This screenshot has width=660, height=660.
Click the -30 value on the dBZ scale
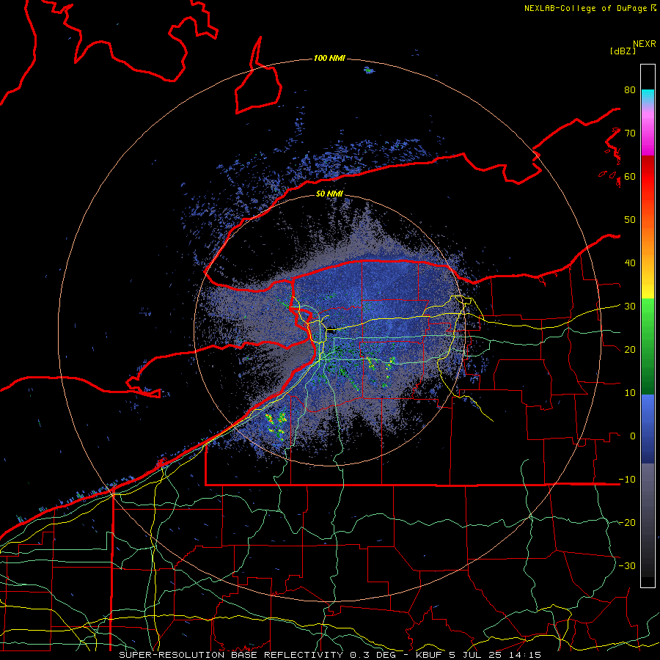click(627, 565)
